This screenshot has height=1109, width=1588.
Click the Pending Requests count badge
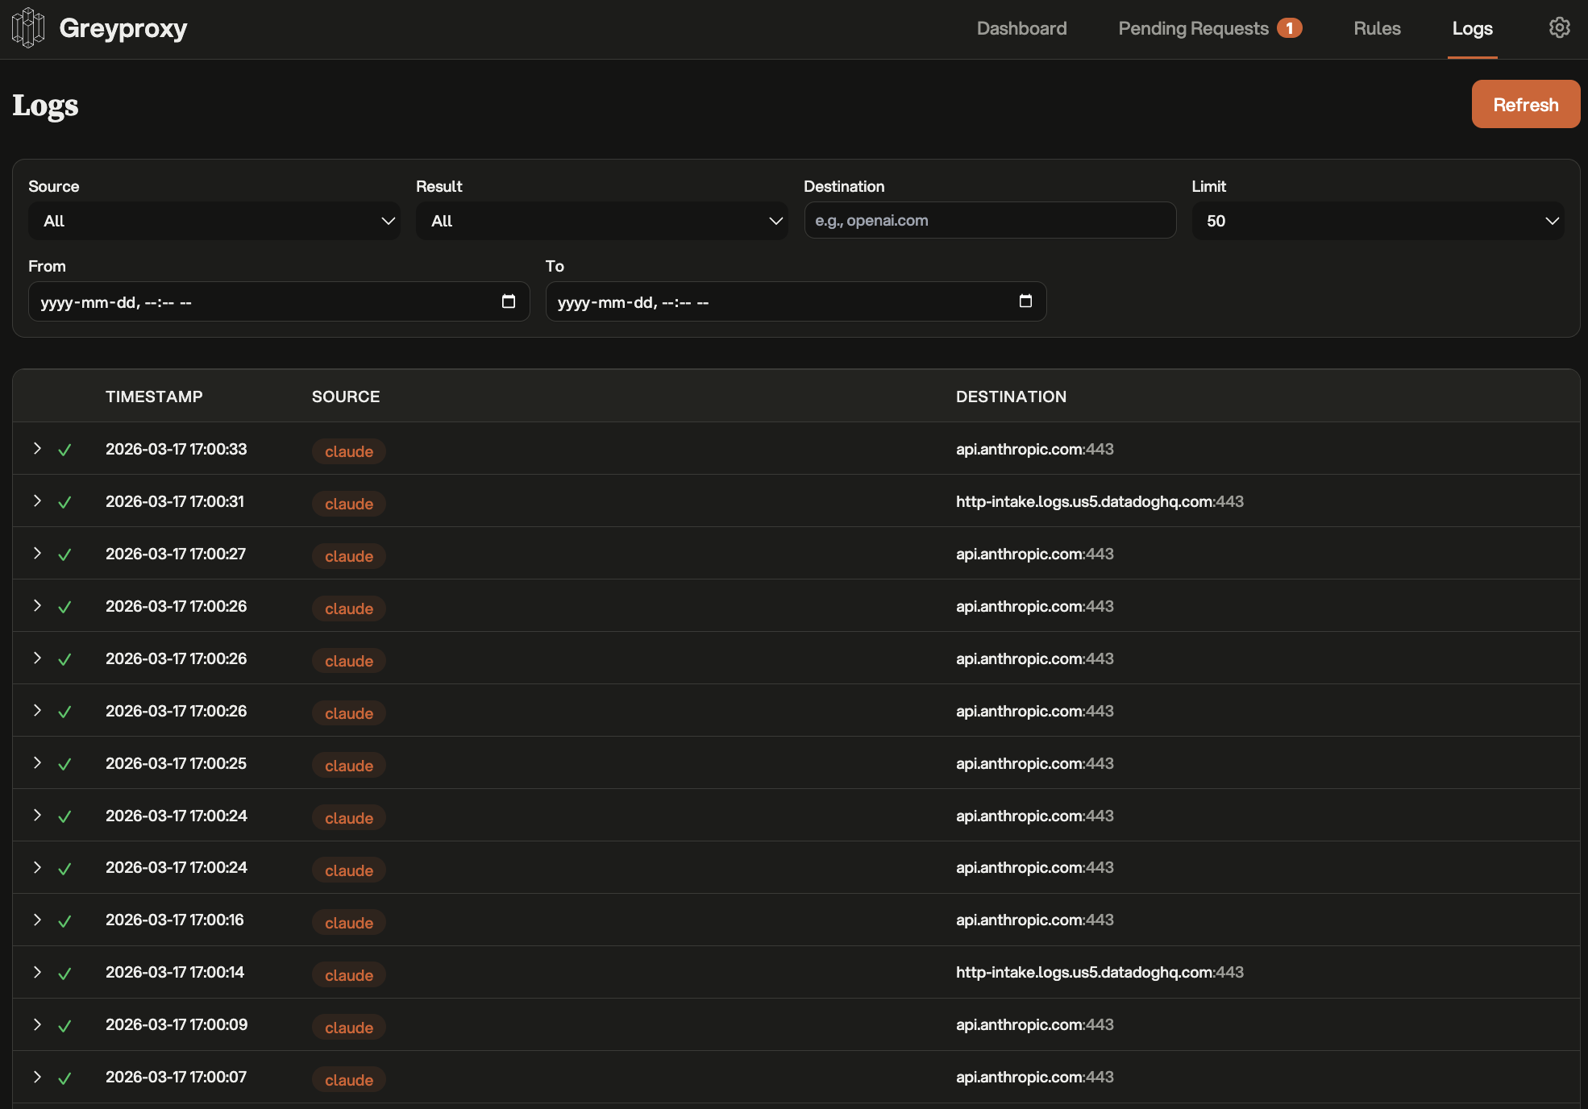pyautogui.click(x=1289, y=28)
